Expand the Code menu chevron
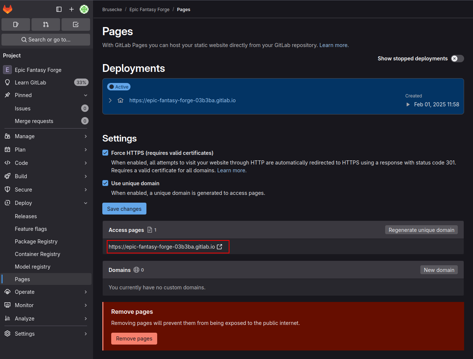Viewport: 473px width, 359px height. click(x=86, y=163)
